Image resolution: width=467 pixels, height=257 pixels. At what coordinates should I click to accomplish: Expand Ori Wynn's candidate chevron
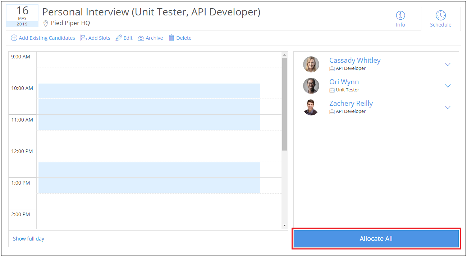[x=448, y=86]
